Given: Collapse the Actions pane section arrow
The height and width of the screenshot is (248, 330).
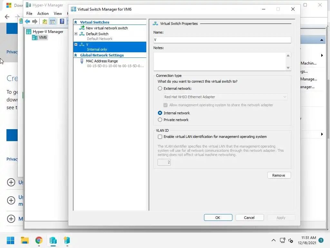Looking at the screenshot, I should click(322, 40).
